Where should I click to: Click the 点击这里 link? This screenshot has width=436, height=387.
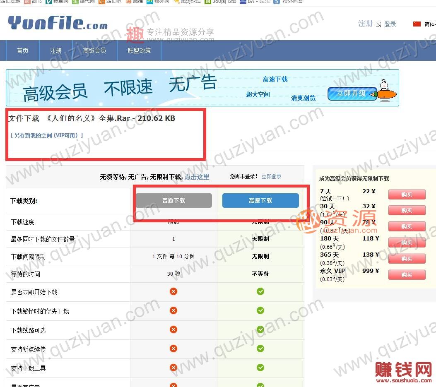(x=197, y=177)
